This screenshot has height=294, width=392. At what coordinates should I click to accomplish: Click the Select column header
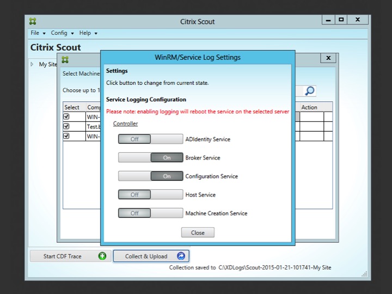click(x=74, y=107)
